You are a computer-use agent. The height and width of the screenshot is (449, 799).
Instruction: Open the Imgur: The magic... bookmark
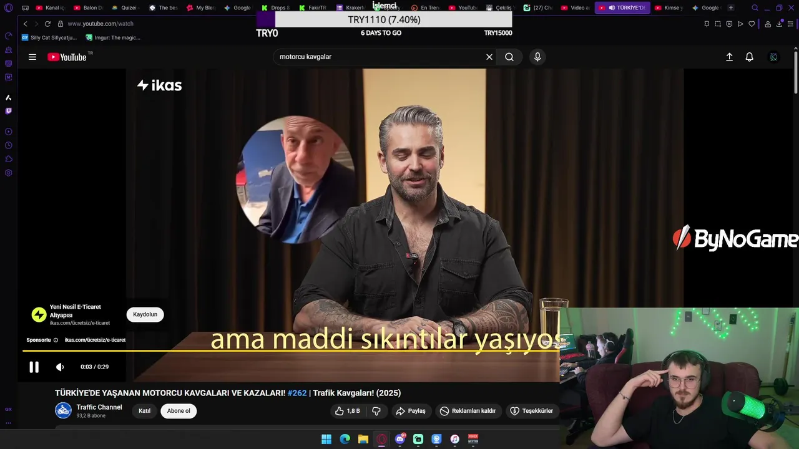(x=113, y=37)
